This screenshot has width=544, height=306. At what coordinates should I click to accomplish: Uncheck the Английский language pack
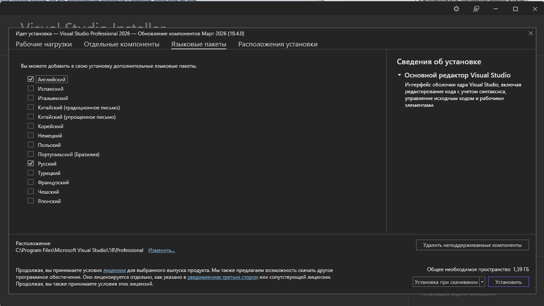tap(31, 79)
